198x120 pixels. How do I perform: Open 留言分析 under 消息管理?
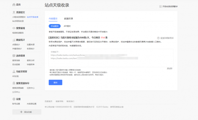[x=31, y=60]
